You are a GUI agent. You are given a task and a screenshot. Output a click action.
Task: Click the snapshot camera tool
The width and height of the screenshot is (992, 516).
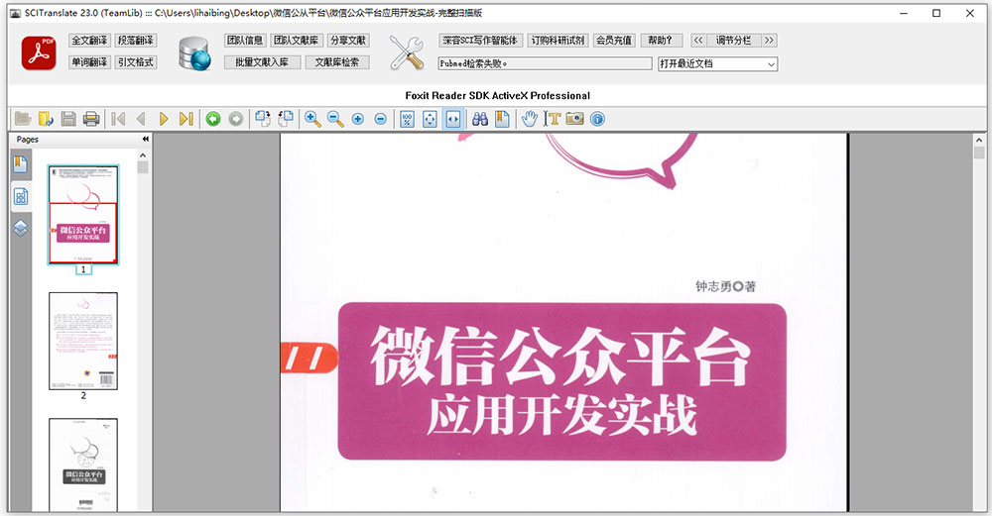575,119
